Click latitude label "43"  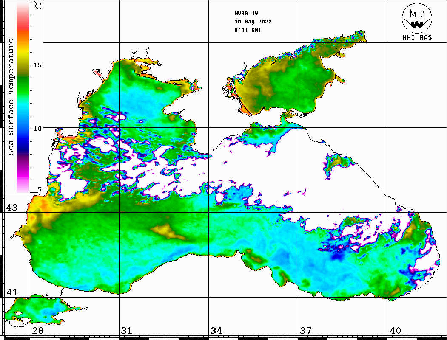tap(12, 208)
